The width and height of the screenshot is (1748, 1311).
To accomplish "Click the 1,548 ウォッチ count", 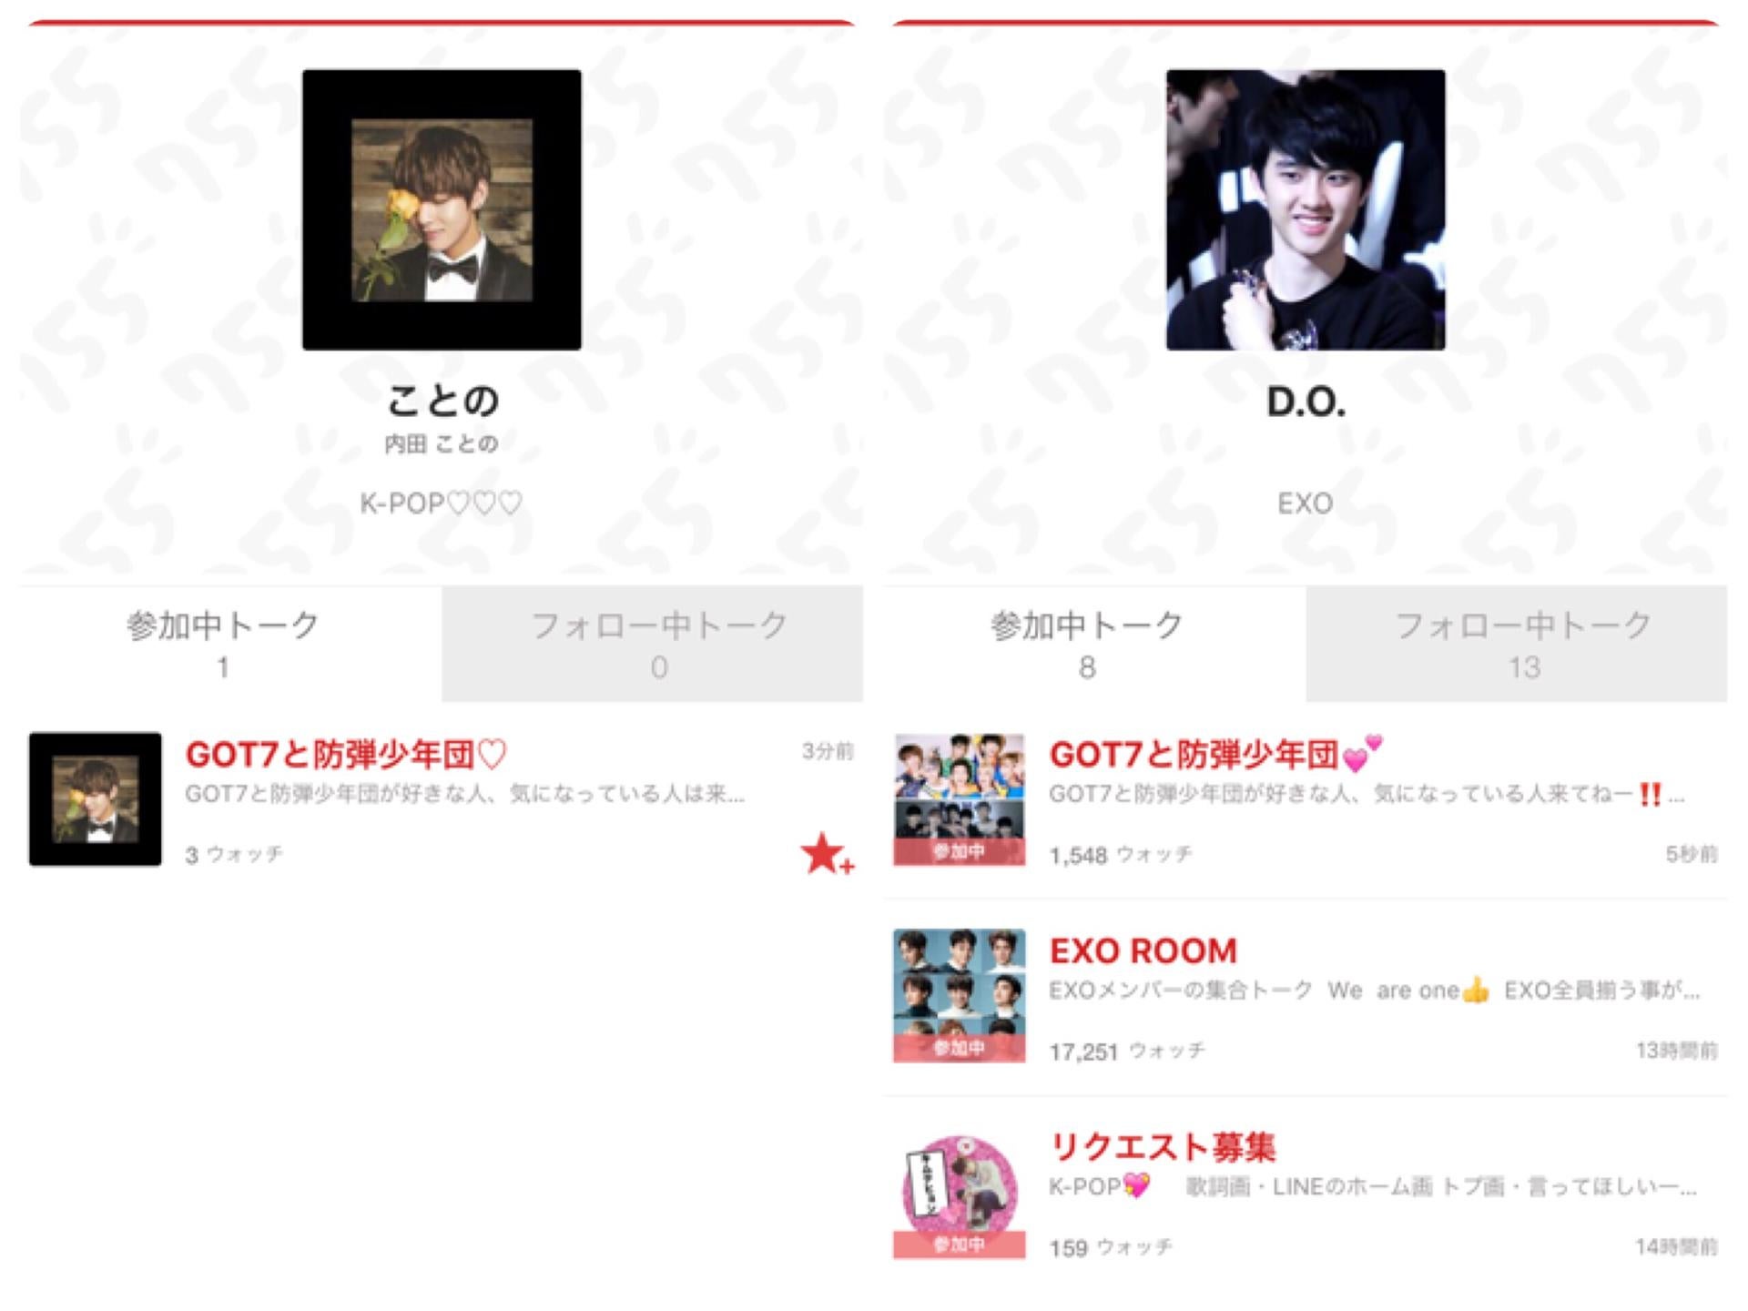I will [x=1120, y=855].
